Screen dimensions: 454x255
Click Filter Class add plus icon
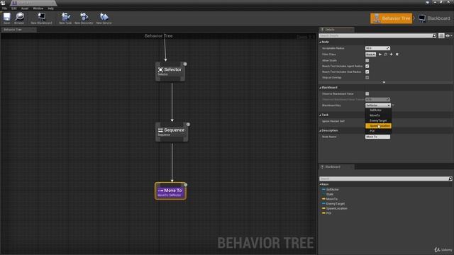[x=391, y=55]
